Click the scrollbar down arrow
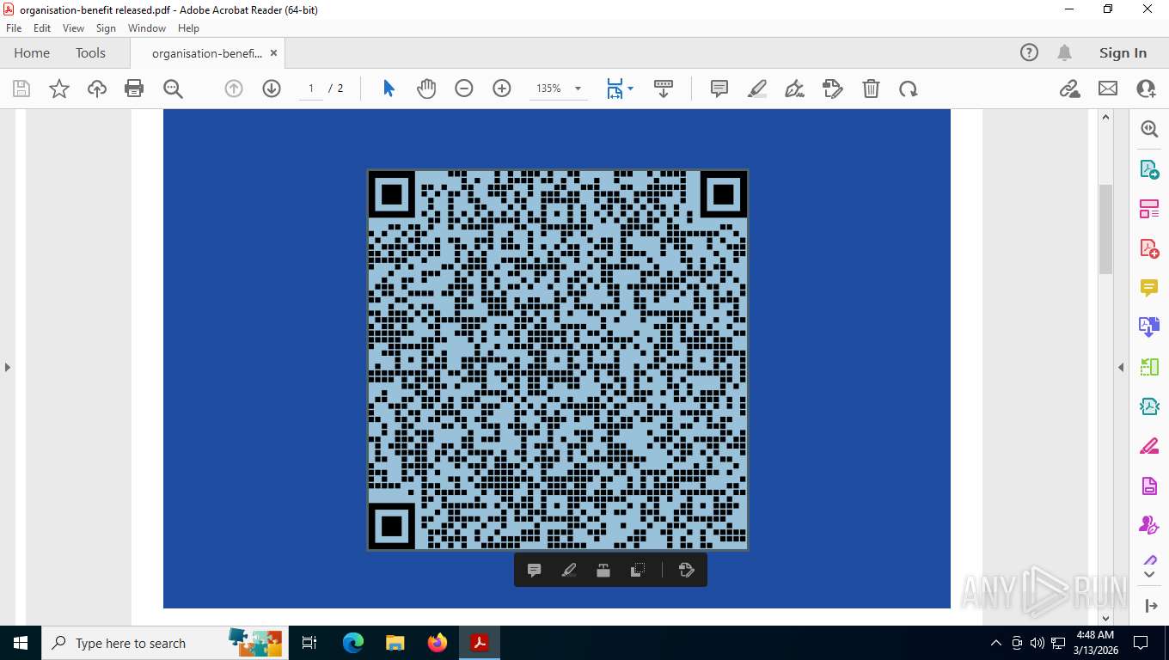This screenshot has width=1169, height=660. click(1106, 617)
